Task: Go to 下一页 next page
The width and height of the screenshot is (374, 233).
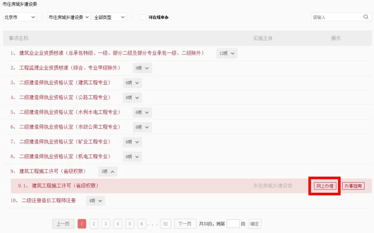Action: click(x=185, y=224)
